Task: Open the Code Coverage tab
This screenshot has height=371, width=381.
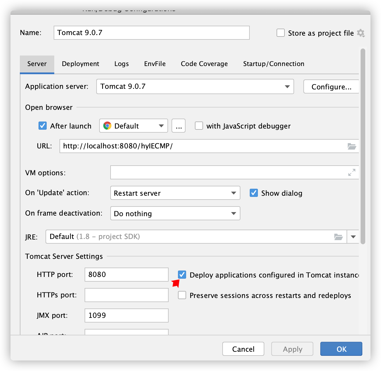Action: click(x=204, y=64)
